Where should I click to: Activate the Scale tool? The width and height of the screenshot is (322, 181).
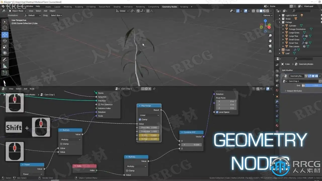pyautogui.click(x=5, y=47)
